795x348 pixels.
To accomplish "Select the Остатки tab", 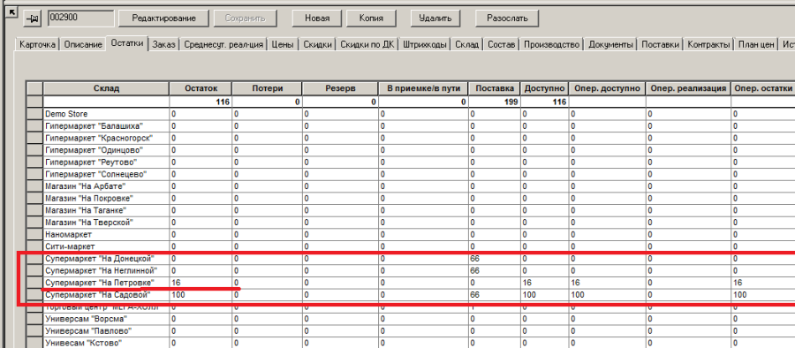I will pos(127,43).
